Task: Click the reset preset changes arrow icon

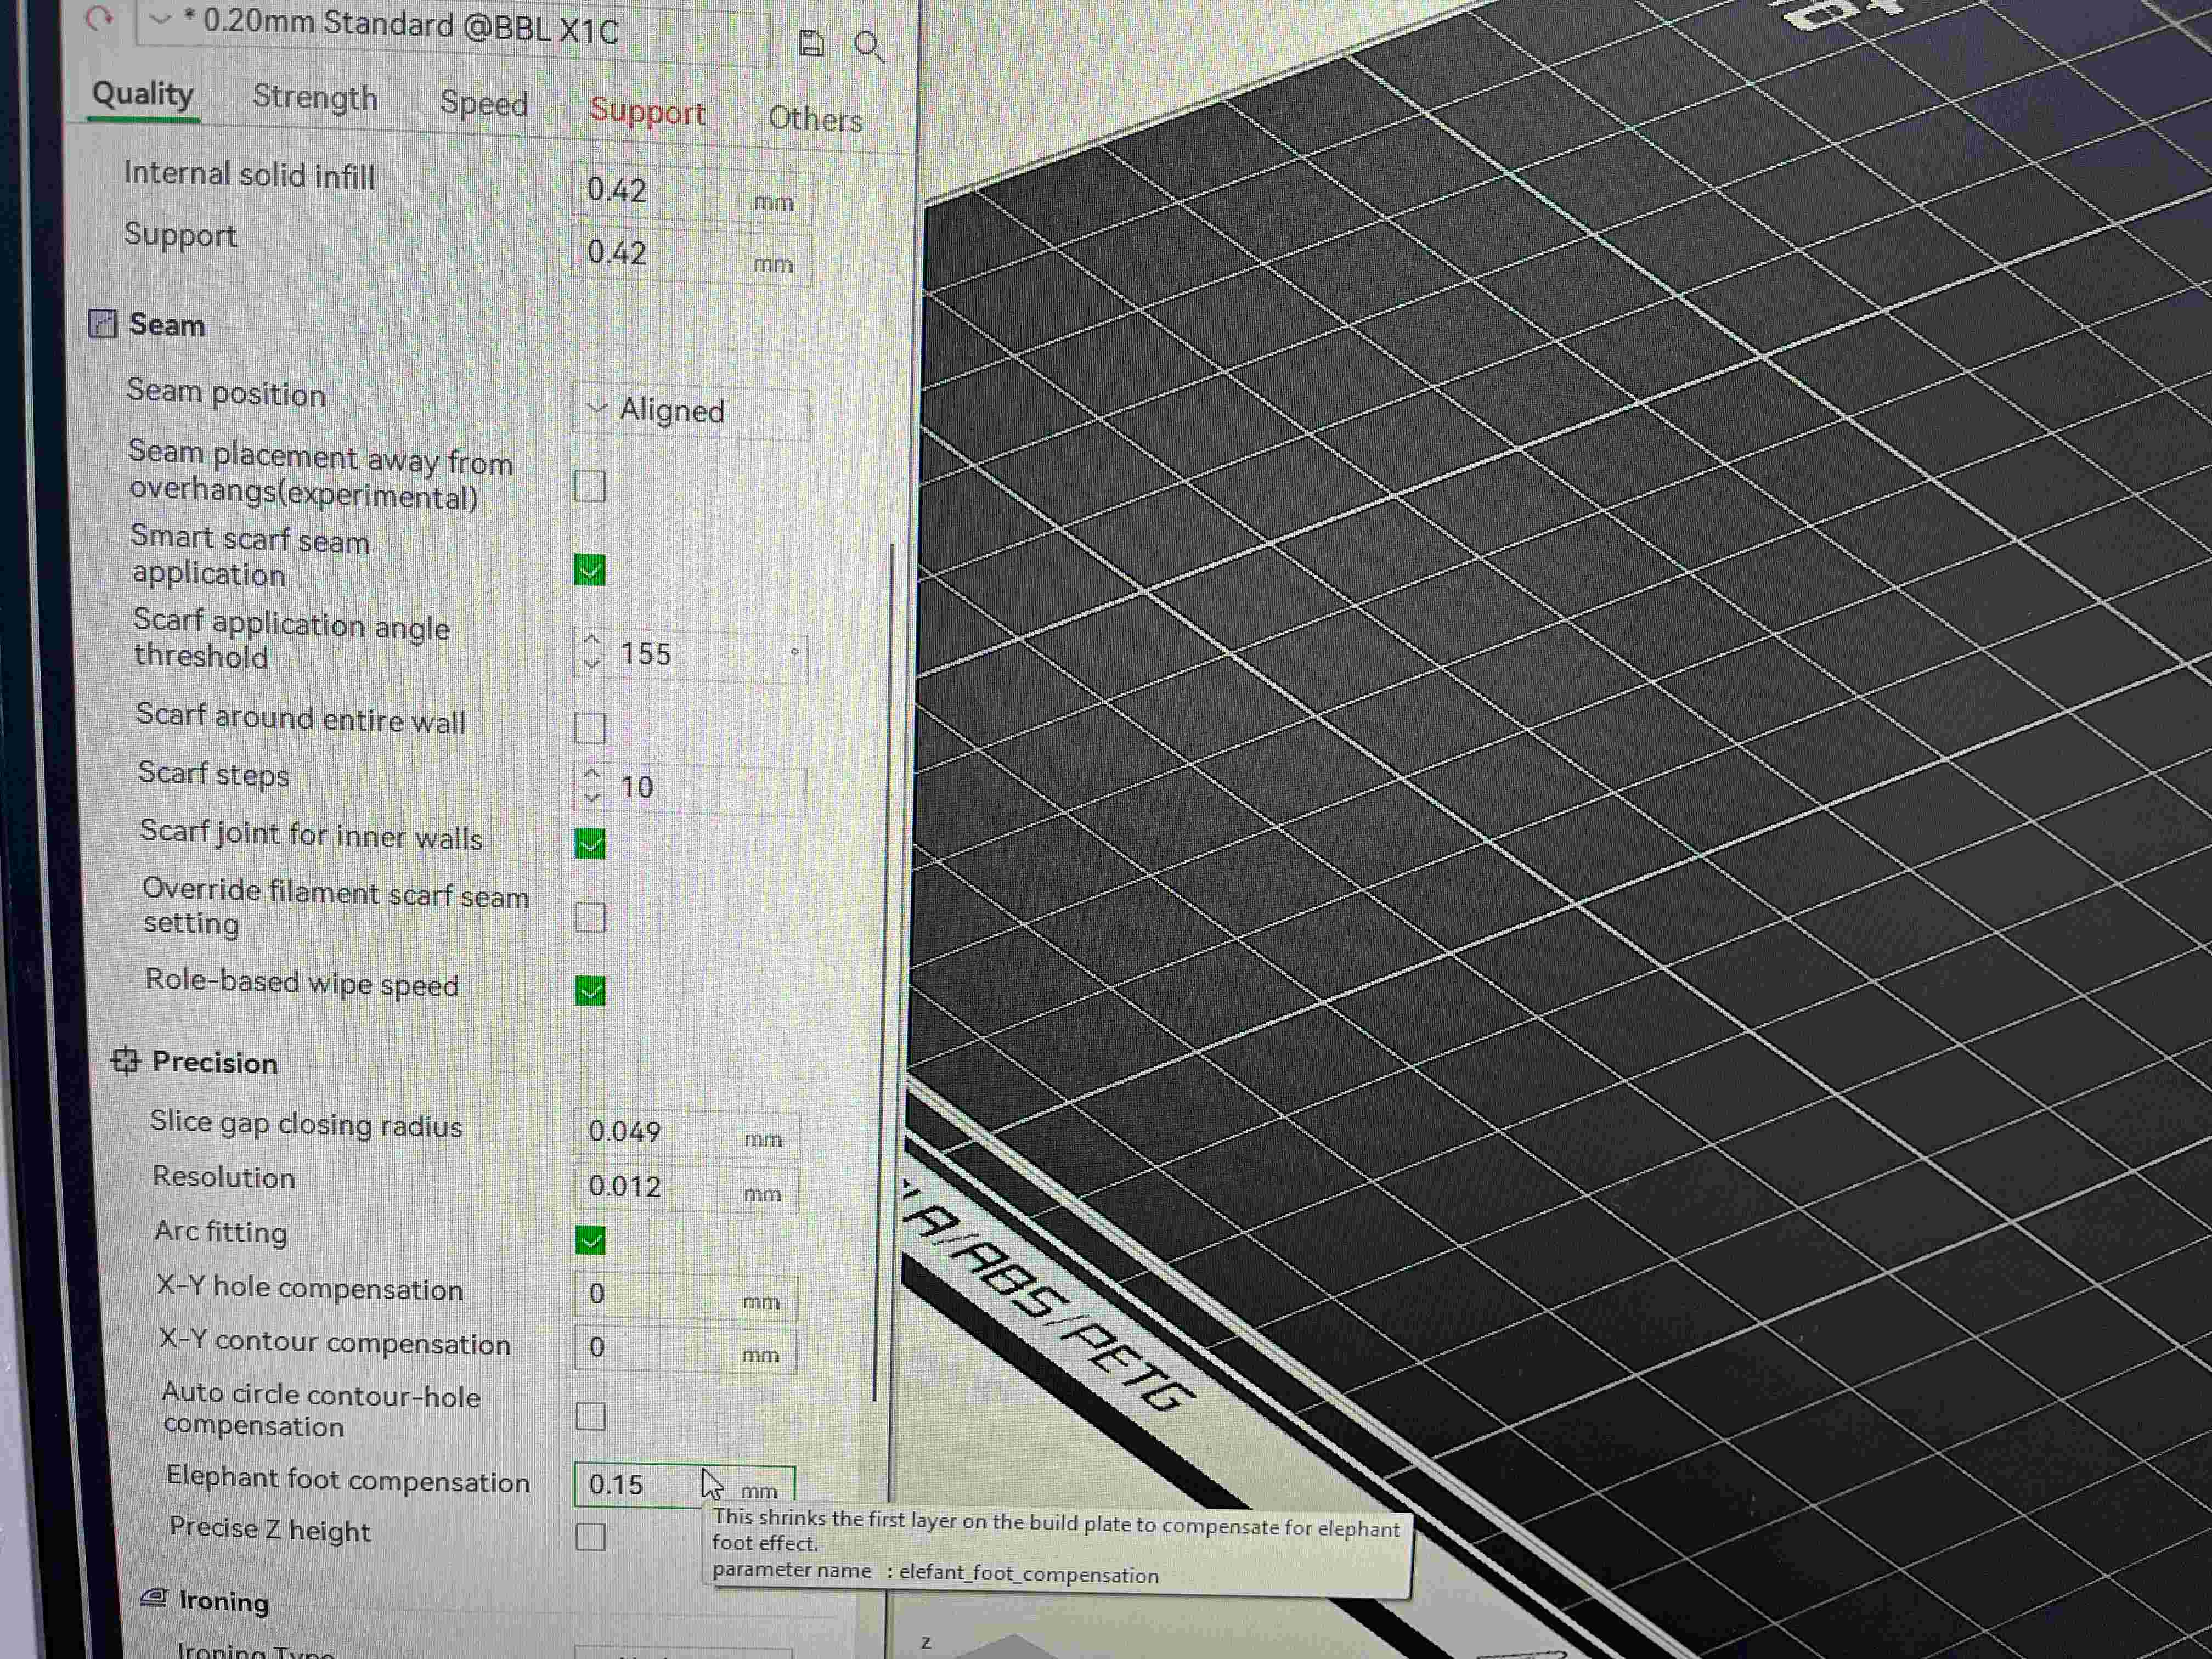Action: [99, 18]
